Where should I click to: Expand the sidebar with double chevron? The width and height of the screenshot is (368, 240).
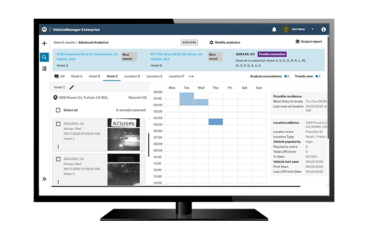pos(44,179)
